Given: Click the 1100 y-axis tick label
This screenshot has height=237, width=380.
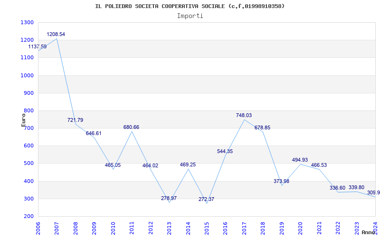Looking at the screenshot, I should coord(27,58).
